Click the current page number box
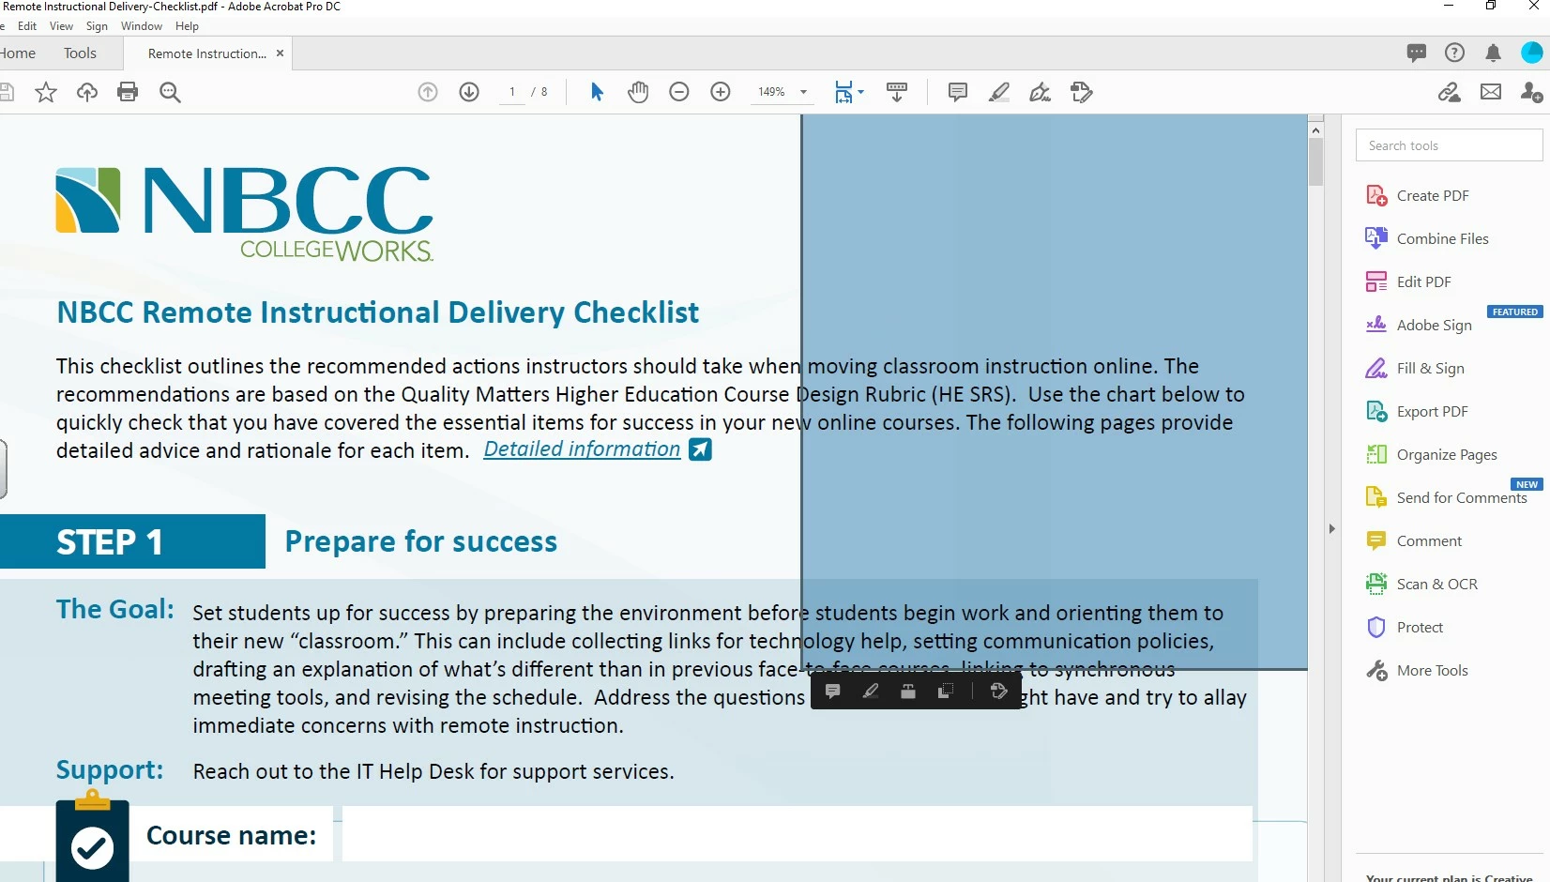Viewport: 1550px width, 882px height. (512, 92)
